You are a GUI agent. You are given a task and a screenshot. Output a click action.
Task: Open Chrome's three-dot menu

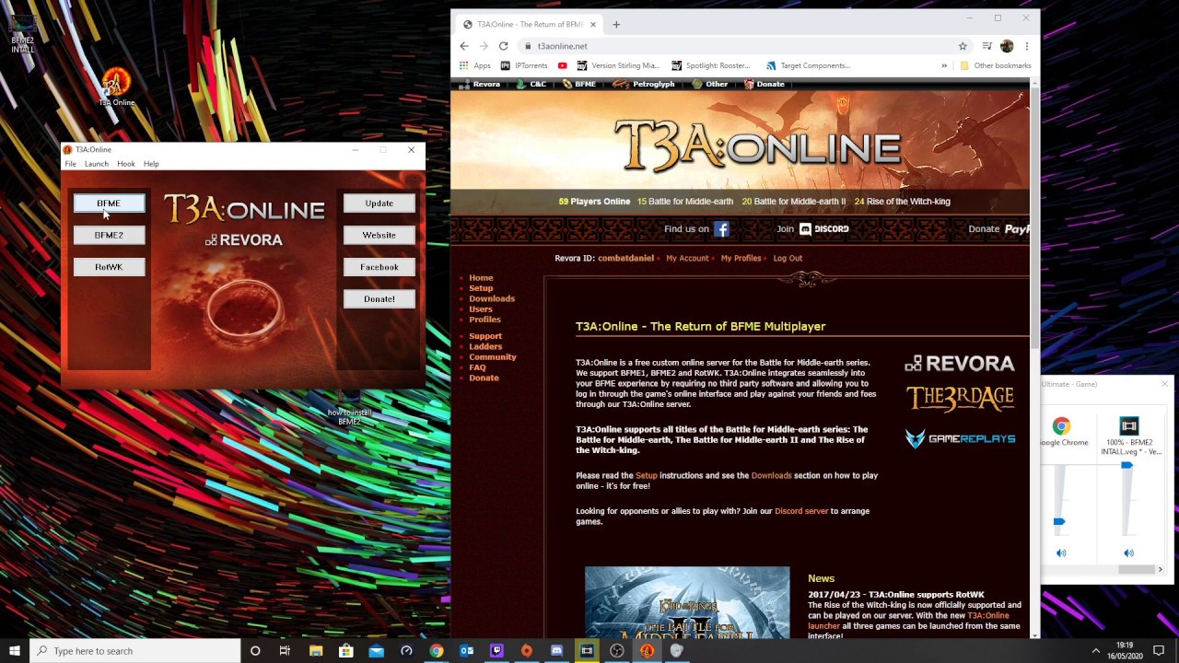point(1026,46)
